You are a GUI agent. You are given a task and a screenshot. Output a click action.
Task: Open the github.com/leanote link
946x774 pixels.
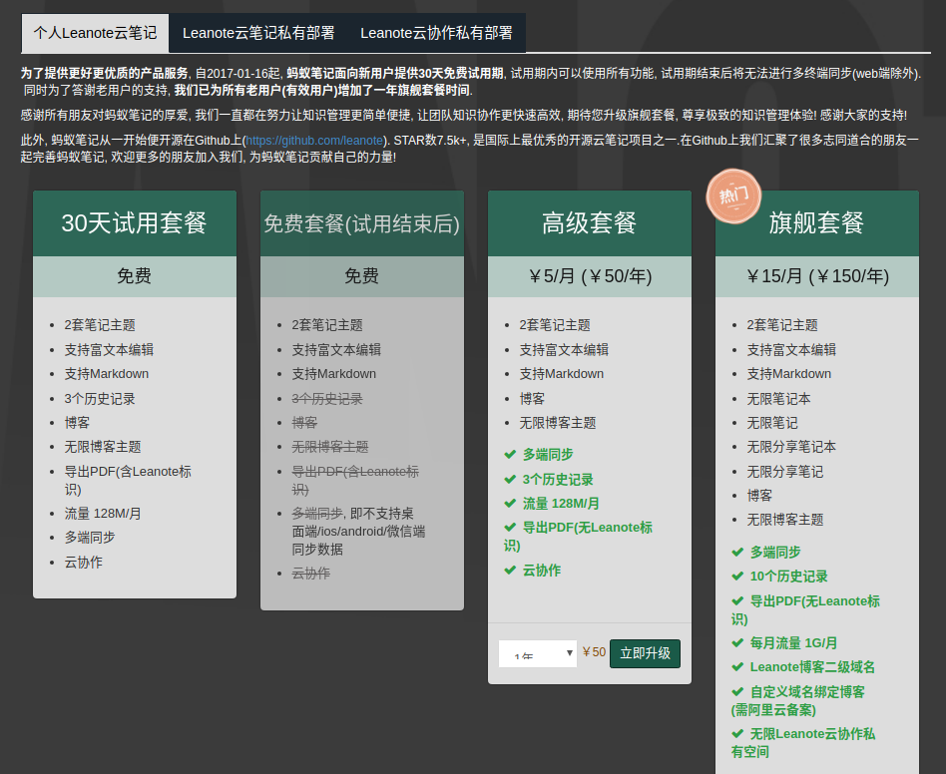[x=314, y=141]
